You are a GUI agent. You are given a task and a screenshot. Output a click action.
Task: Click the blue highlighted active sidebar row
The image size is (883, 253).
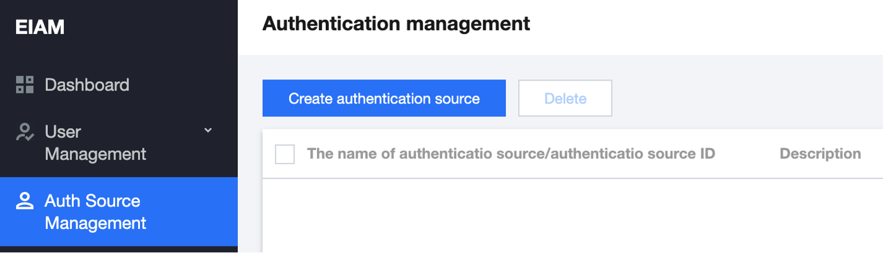pos(119,212)
